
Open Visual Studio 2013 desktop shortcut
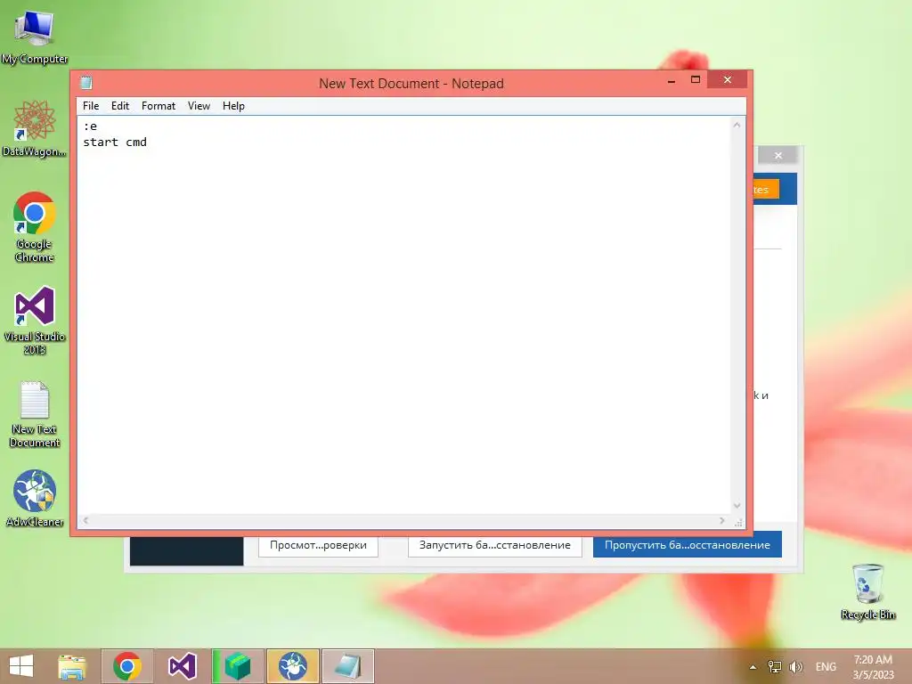point(35,320)
